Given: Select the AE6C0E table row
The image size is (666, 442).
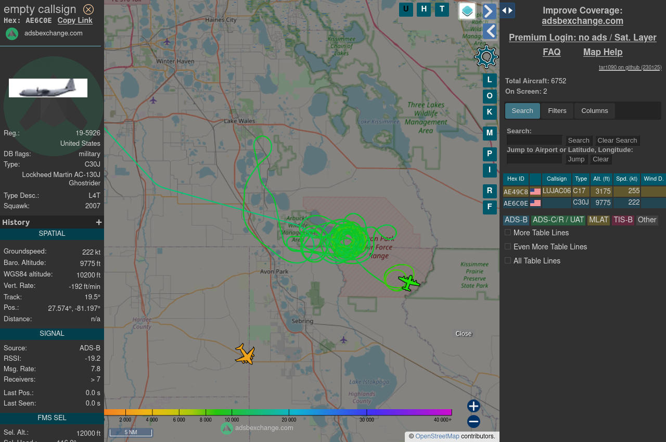Looking at the screenshot, I should click(x=584, y=203).
